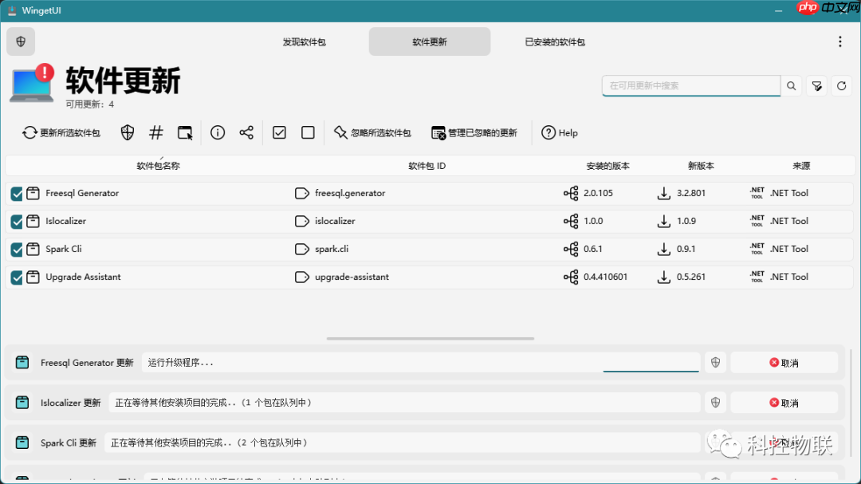
Task: Open search with the magnifier icon
Action: point(790,85)
